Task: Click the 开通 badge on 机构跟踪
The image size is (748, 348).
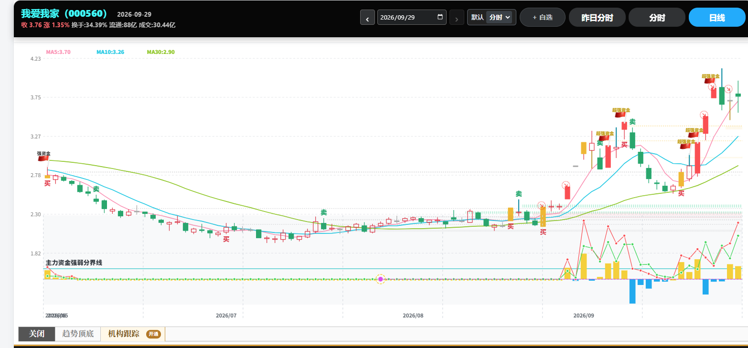Action: 153,334
